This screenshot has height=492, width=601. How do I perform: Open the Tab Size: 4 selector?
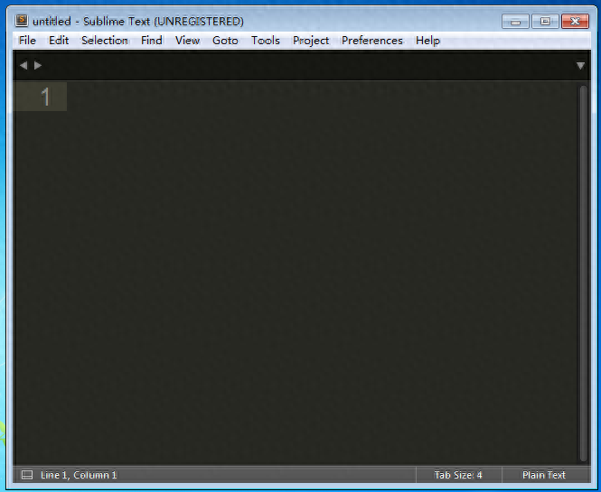(x=458, y=475)
